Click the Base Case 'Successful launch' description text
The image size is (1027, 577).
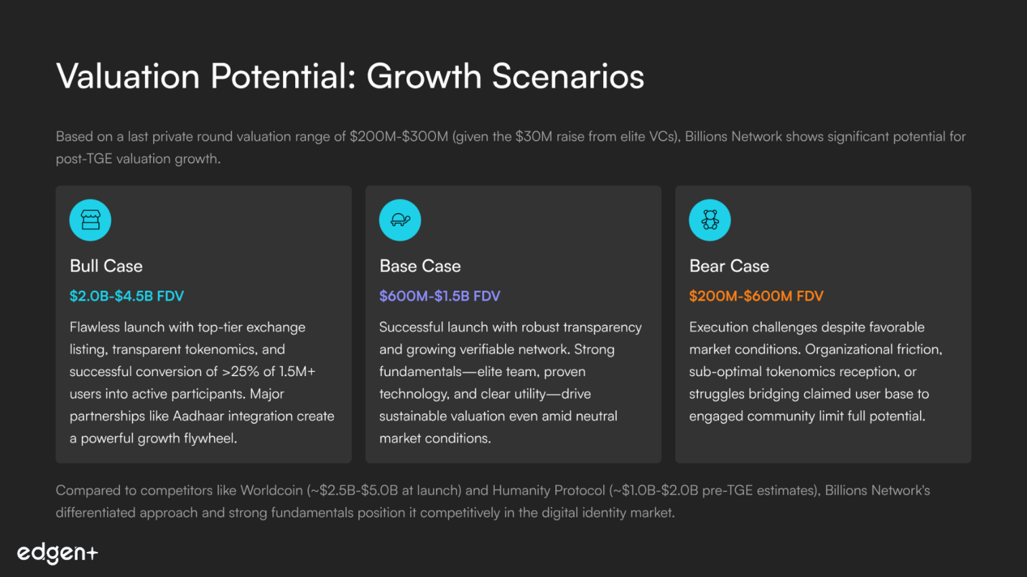(511, 383)
